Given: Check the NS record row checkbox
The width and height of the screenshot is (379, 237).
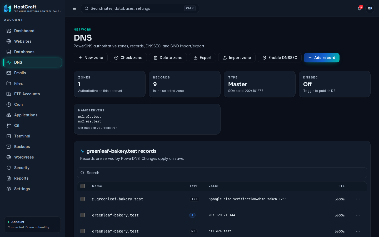Looking at the screenshot, I should pyautogui.click(x=83, y=231).
